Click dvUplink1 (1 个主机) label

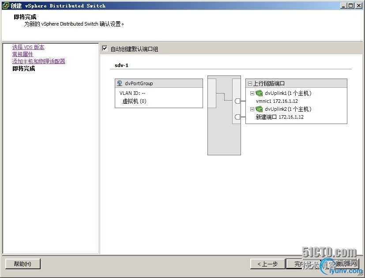tap(288, 93)
